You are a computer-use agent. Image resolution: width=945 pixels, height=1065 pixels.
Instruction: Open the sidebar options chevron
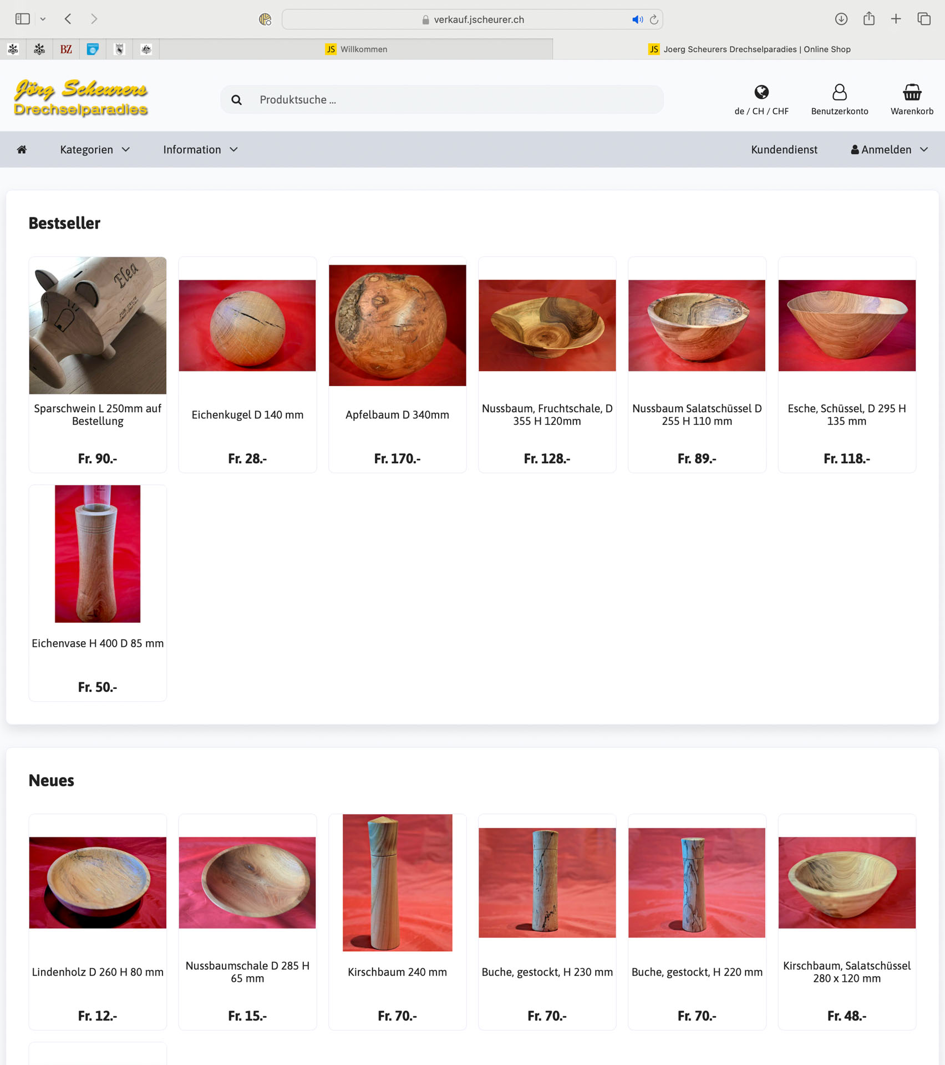43,19
